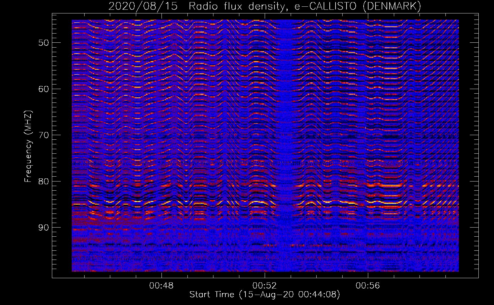This screenshot has height=305, width=494.
Task: Click the 00:56 time tick label
Action: pyautogui.click(x=368, y=285)
